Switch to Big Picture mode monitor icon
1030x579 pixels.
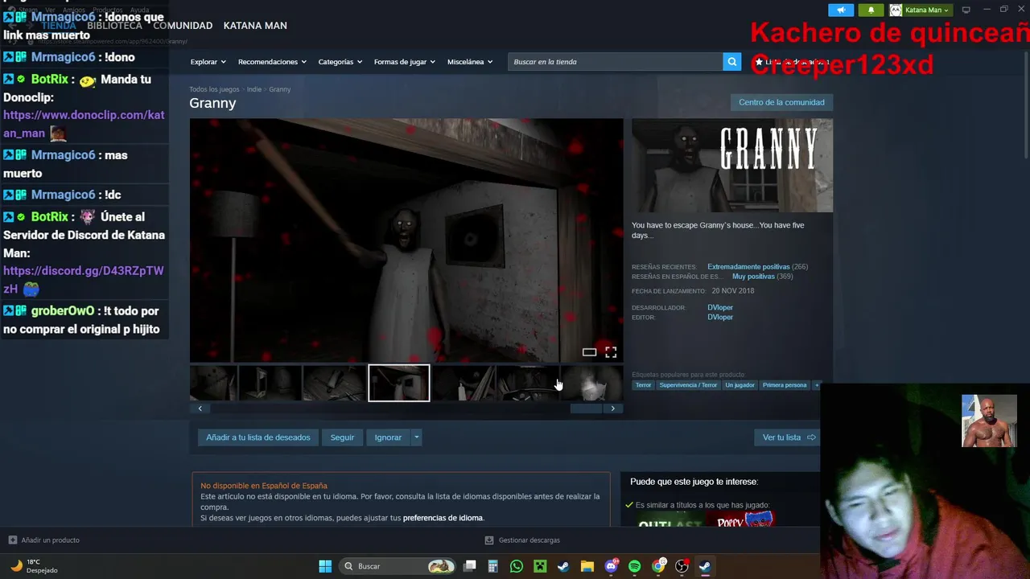tap(966, 10)
